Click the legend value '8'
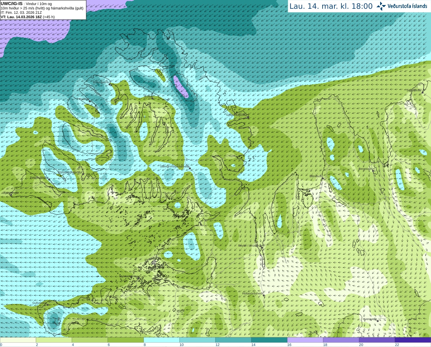Image resolution: width=431 pixels, height=347 pixels. point(144,345)
